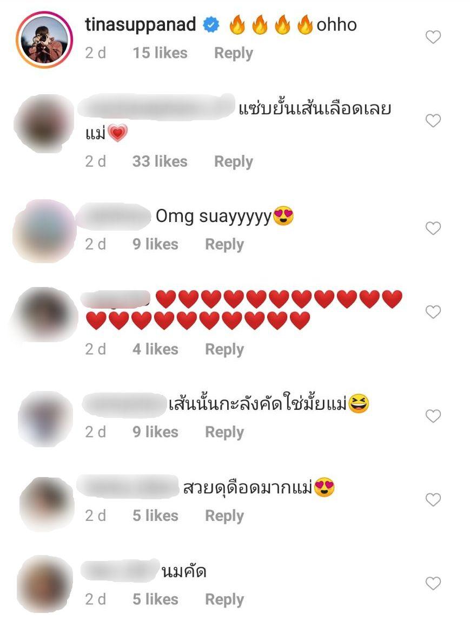
Task: Reply to 'Omg suayyyyy' comment
Action: pyautogui.click(x=224, y=244)
